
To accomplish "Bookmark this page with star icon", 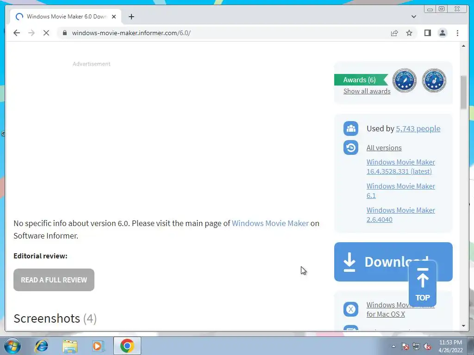I will 409,33.
